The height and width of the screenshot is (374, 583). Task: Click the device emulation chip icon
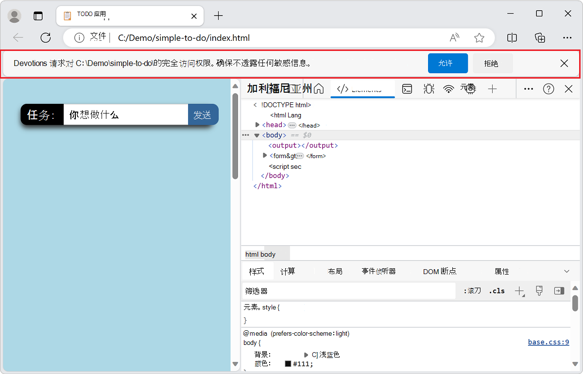(468, 89)
